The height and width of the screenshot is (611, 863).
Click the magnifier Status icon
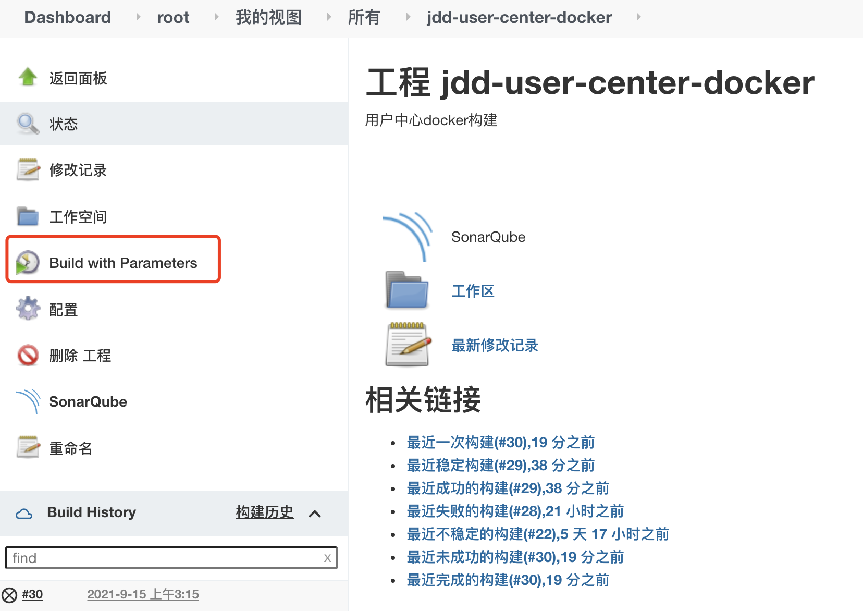point(28,124)
